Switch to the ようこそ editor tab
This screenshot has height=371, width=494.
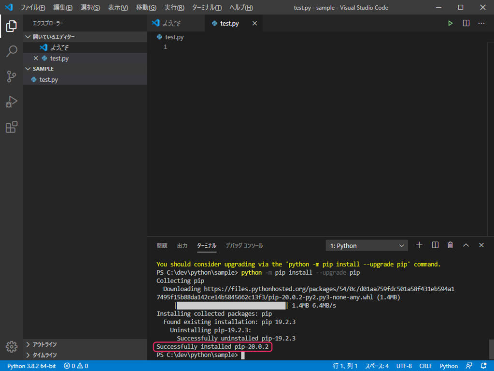176,23
